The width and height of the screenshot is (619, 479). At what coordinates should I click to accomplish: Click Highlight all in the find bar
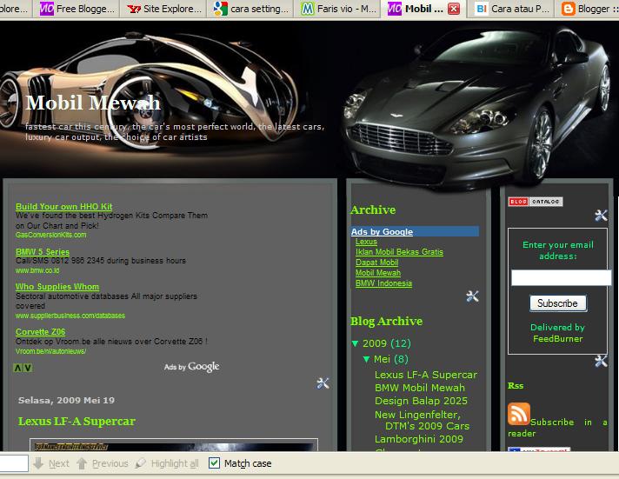tap(167, 463)
